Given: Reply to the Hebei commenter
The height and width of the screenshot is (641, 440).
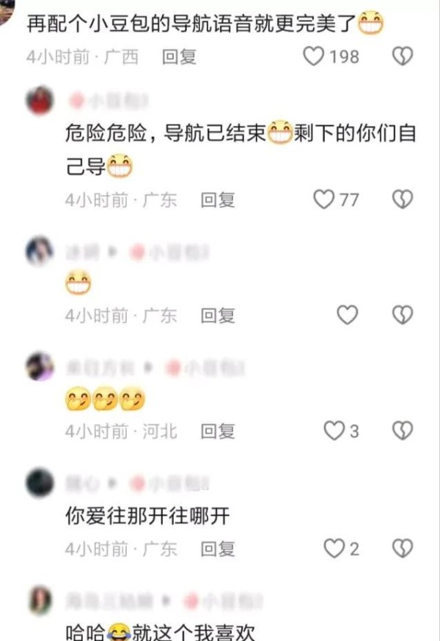Looking at the screenshot, I should (x=217, y=431).
